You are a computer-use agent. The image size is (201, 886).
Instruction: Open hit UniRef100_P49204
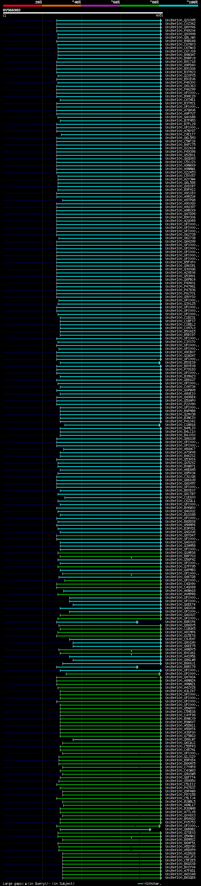coord(180,30)
